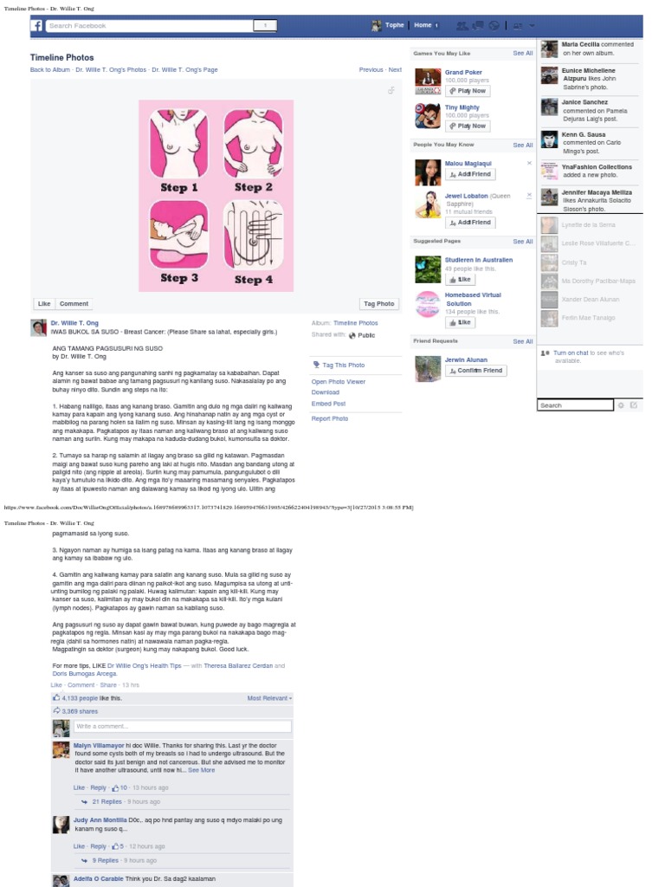Expand 21 Replies under Malyn's comment
This screenshot has width=665, height=887.
(107, 801)
